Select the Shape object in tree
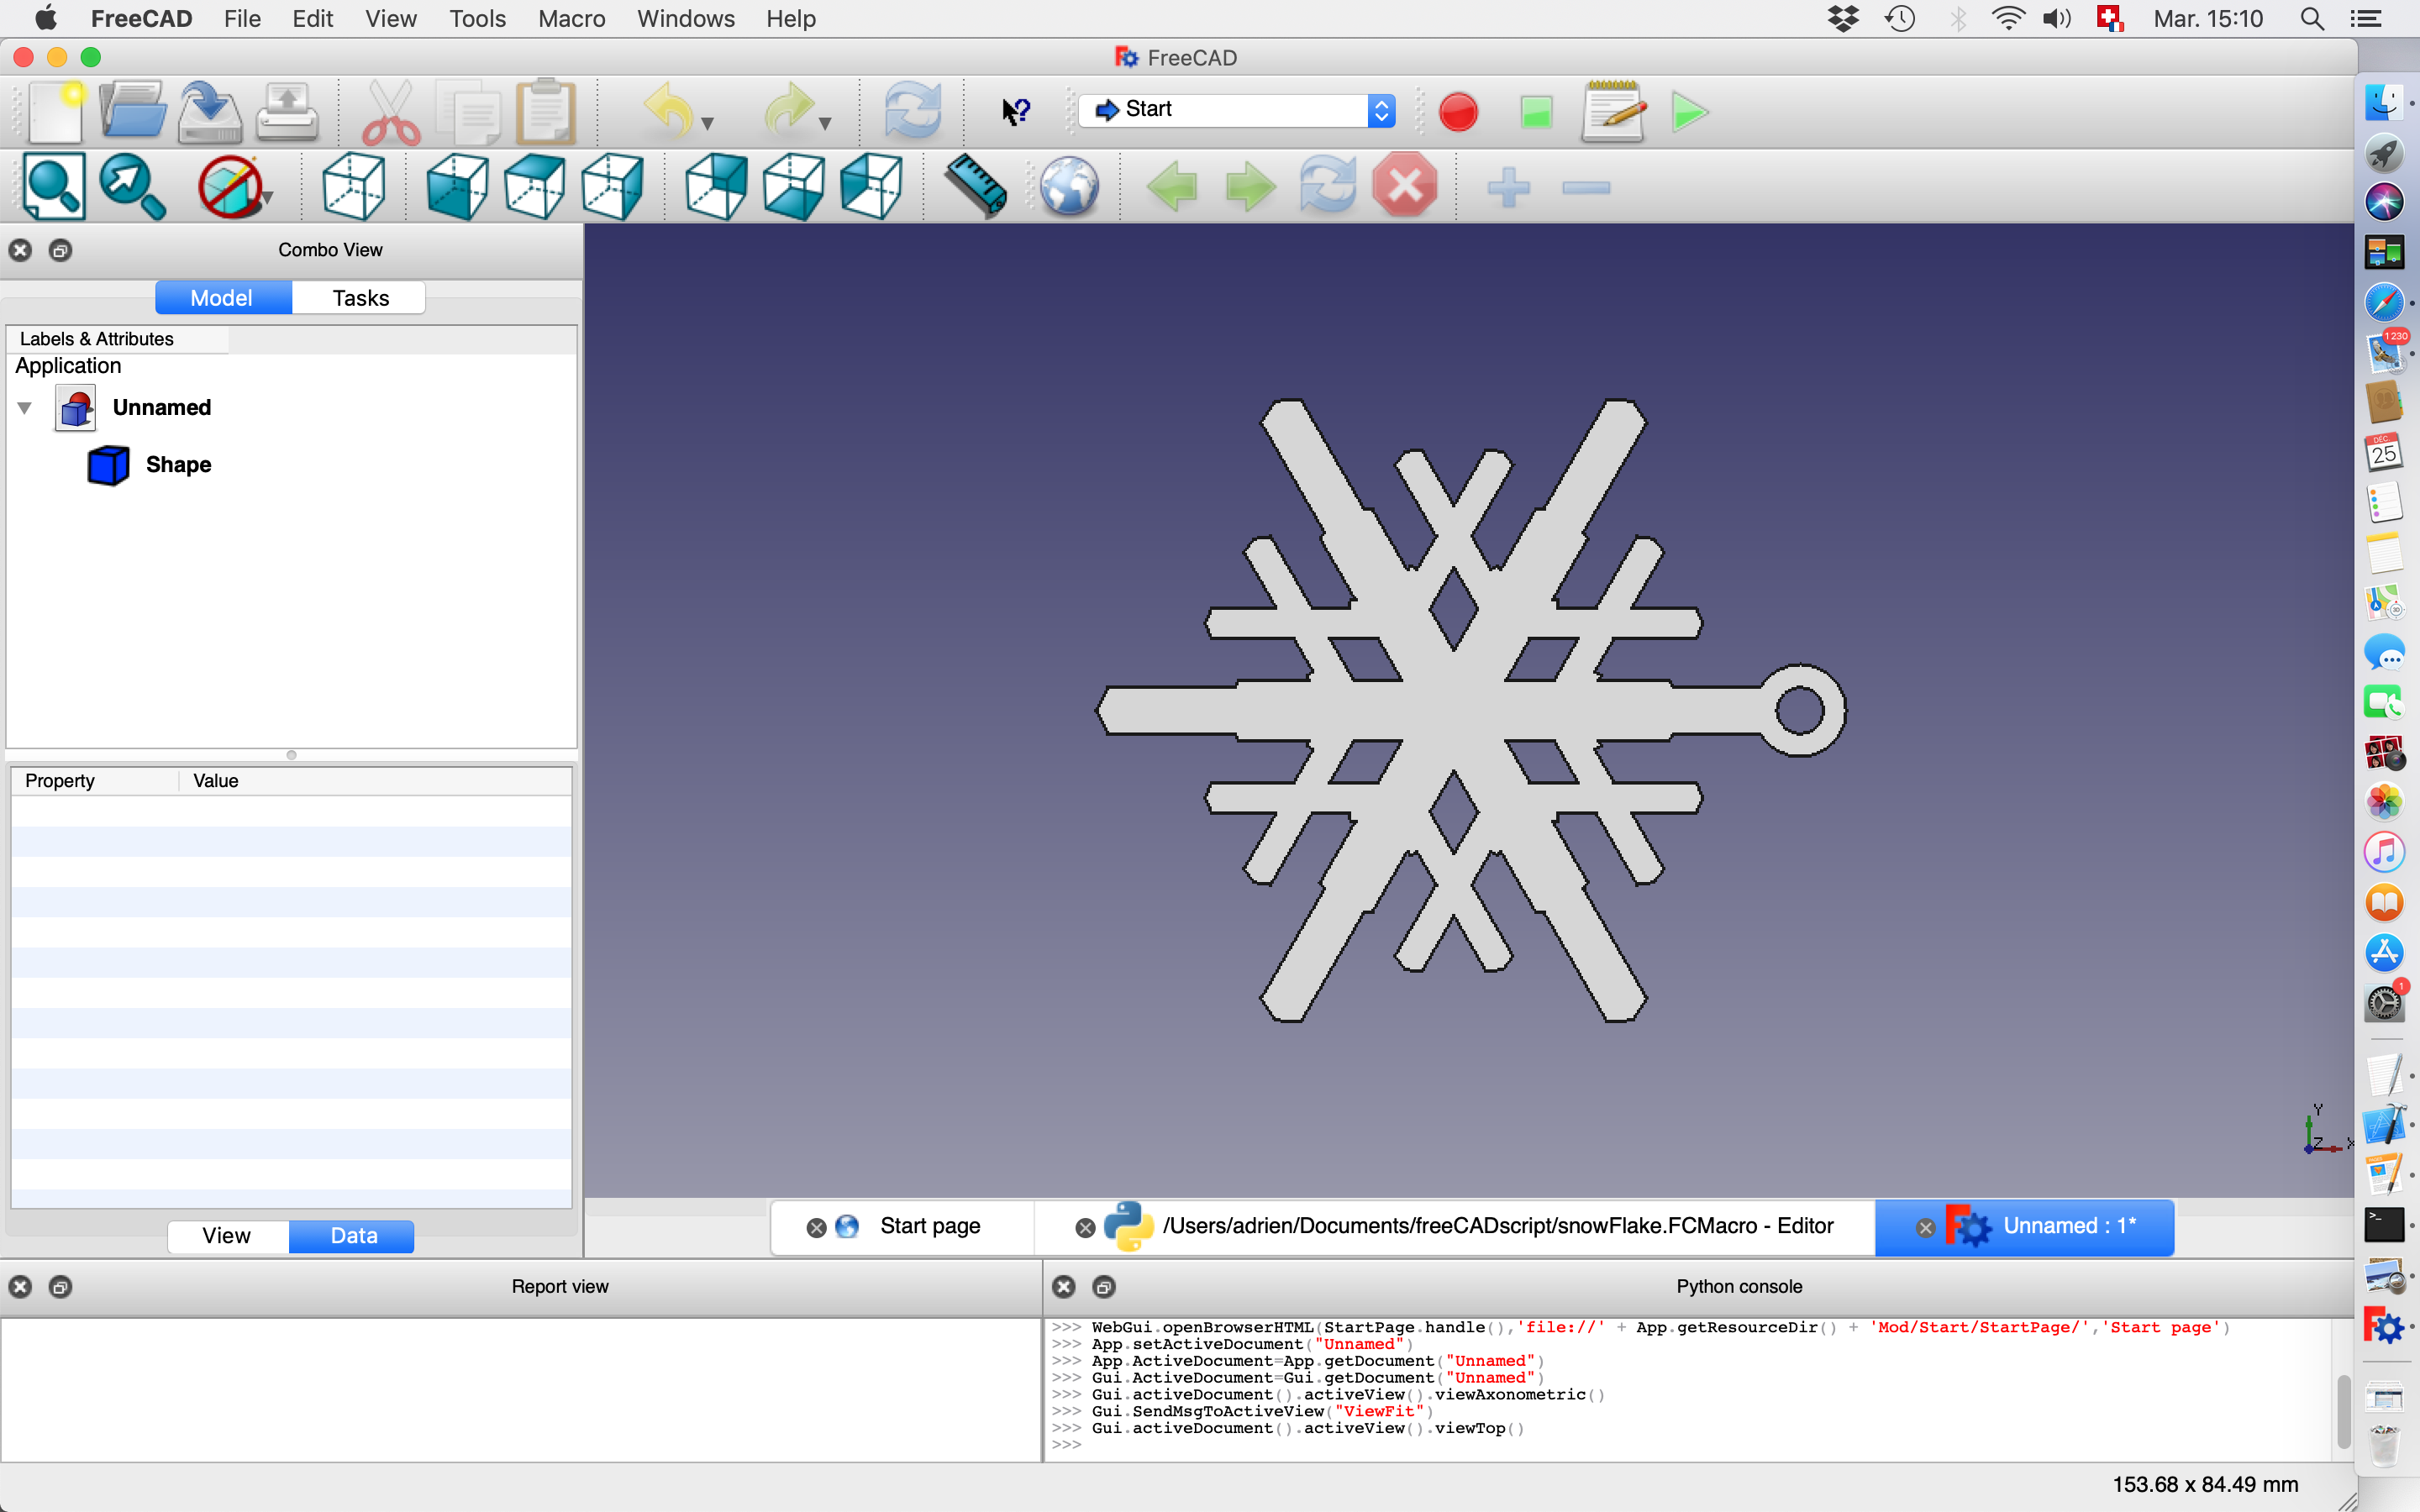This screenshot has height=1512, width=2420. click(178, 465)
